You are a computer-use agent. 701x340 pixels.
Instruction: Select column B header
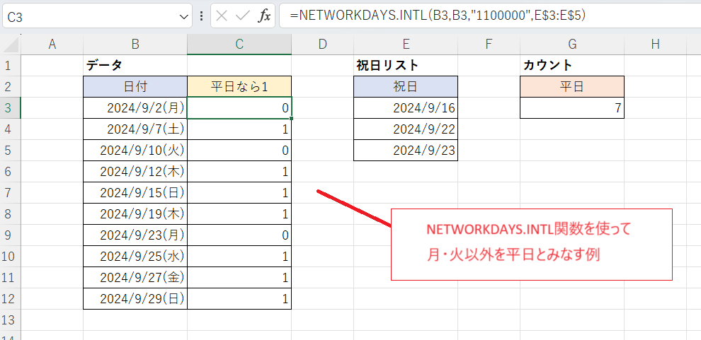click(135, 44)
